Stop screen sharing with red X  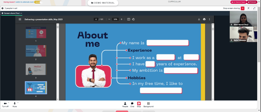click(x=243, y=8)
